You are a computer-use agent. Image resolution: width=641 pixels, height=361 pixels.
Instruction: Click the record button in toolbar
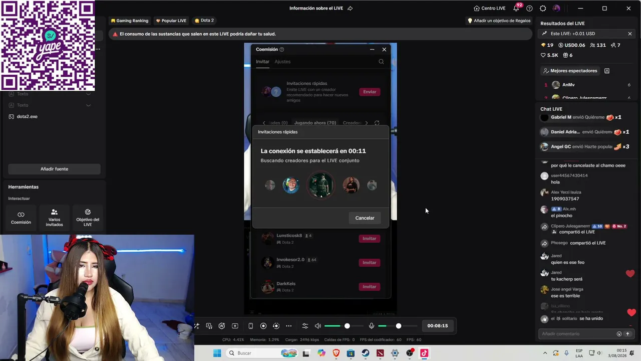pyautogui.click(x=263, y=326)
